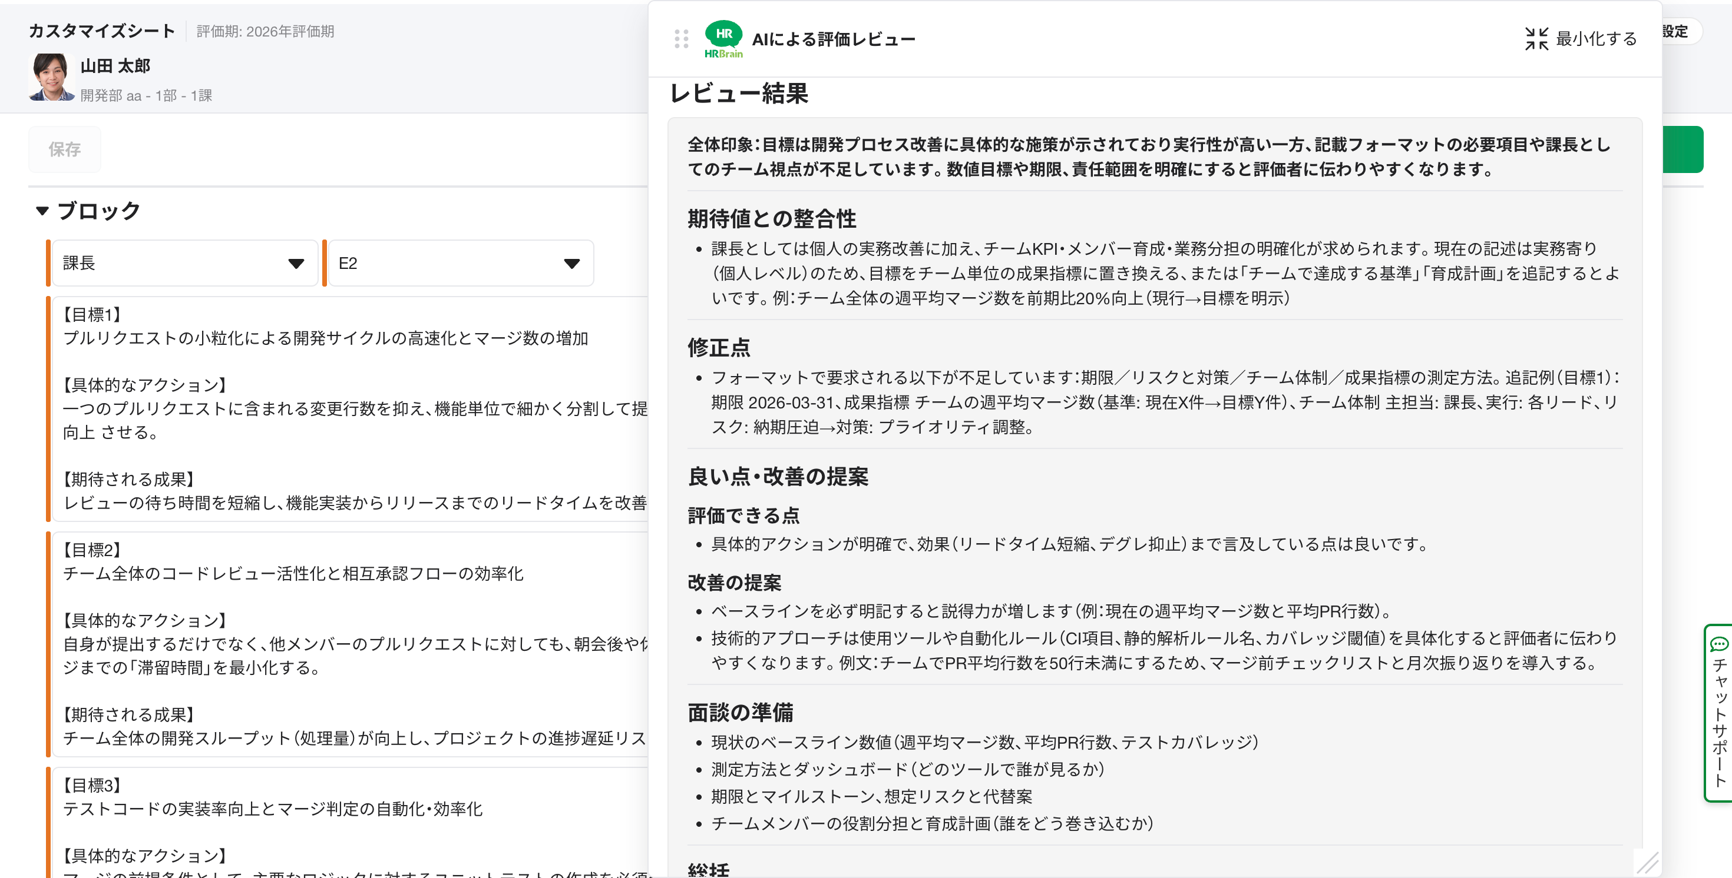Collapse the ブロック section triangle
The image size is (1732, 878).
(42, 211)
